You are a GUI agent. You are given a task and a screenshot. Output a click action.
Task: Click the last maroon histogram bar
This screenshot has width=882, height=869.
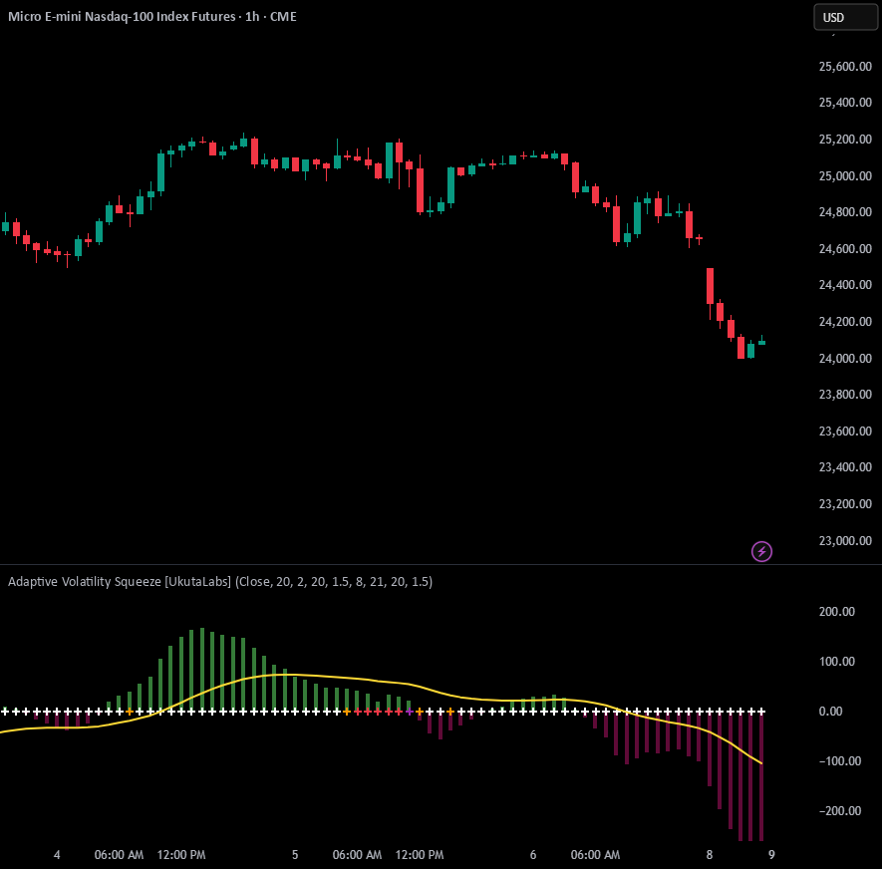761,776
